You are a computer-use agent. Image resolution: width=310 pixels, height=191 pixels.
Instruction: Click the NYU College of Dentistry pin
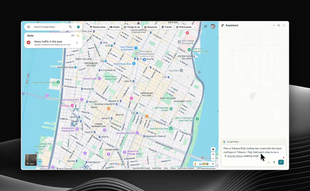(179, 42)
